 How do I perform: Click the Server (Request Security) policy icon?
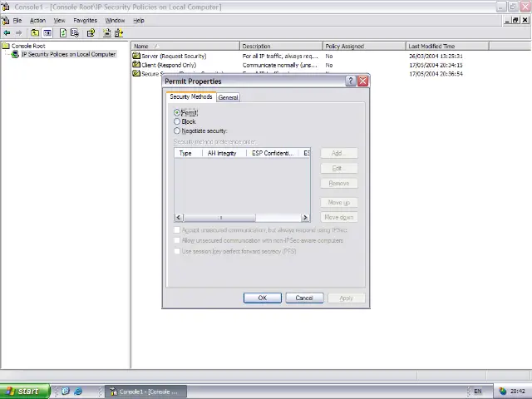pyautogui.click(x=136, y=56)
